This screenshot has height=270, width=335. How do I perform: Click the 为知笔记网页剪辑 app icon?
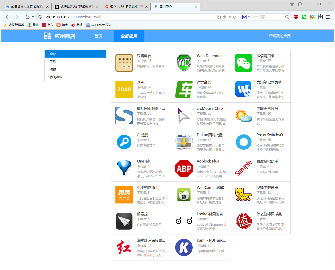[x=244, y=89]
